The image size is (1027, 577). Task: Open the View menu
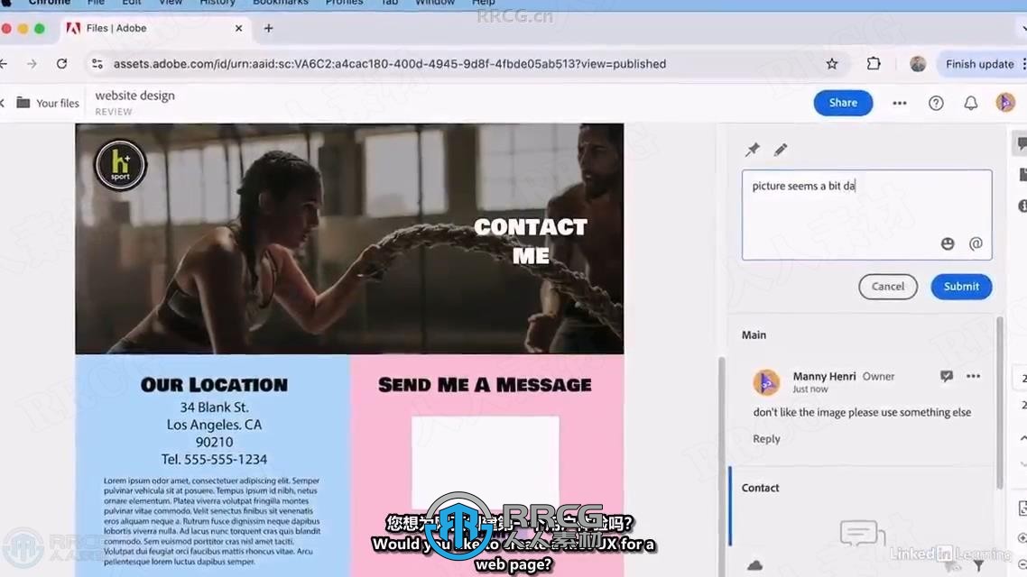pos(171,3)
